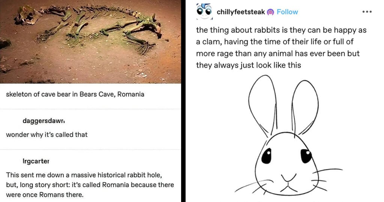Click the bear skull in the photo
384x202 pixels.
click(27, 16)
